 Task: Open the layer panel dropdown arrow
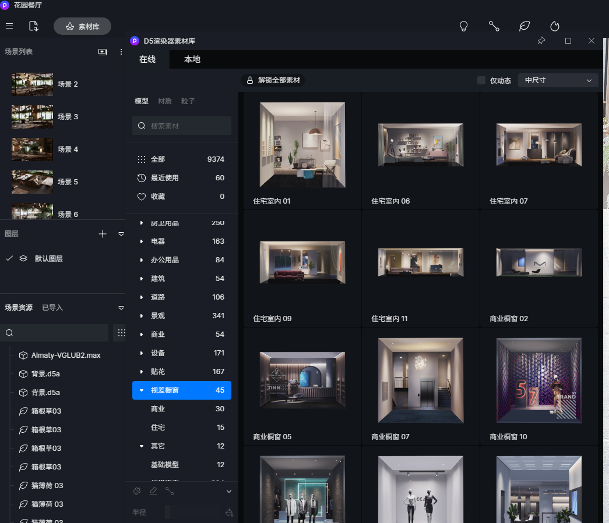[121, 234]
